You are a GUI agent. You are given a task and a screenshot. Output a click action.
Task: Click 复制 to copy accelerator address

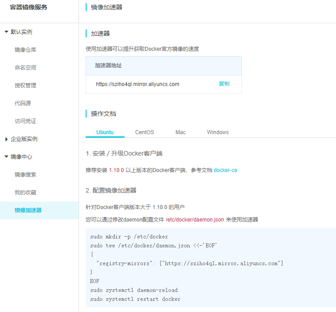pyautogui.click(x=224, y=84)
